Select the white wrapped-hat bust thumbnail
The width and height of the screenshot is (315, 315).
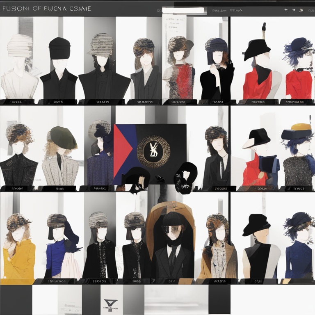(19, 66)
